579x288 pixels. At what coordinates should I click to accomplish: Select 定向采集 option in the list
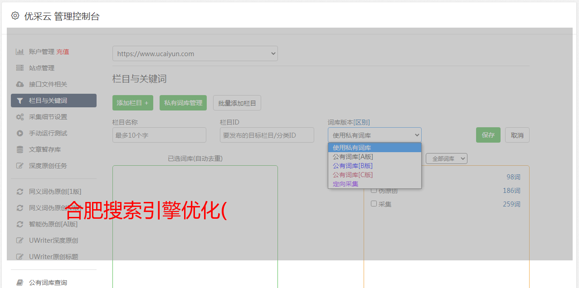[345, 184]
